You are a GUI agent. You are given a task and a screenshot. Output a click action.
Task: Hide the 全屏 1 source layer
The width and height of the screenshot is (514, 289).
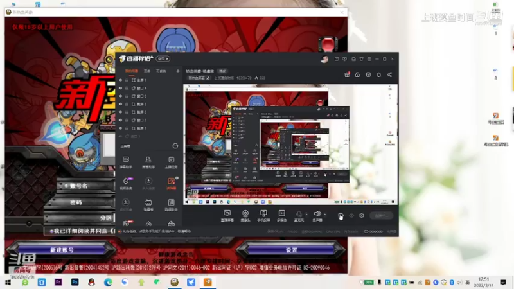click(120, 80)
